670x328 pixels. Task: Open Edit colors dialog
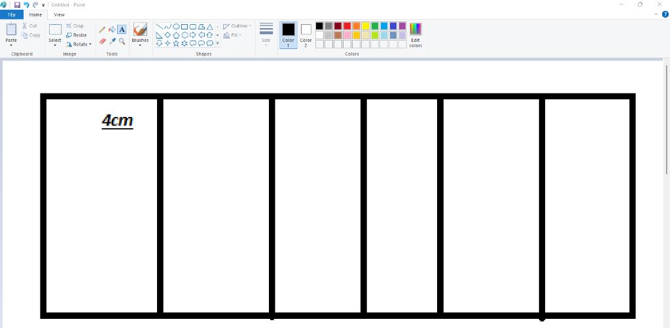coord(415,35)
